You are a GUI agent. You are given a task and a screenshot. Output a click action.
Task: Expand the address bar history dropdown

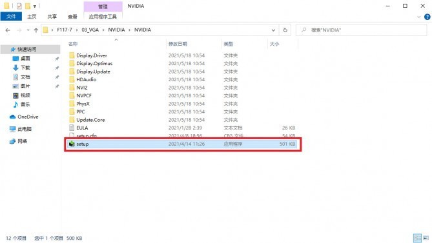pyautogui.click(x=273, y=30)
